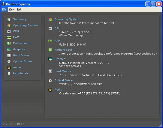Click the CPU heading in summary panel
163x128 pixels.
57,28
